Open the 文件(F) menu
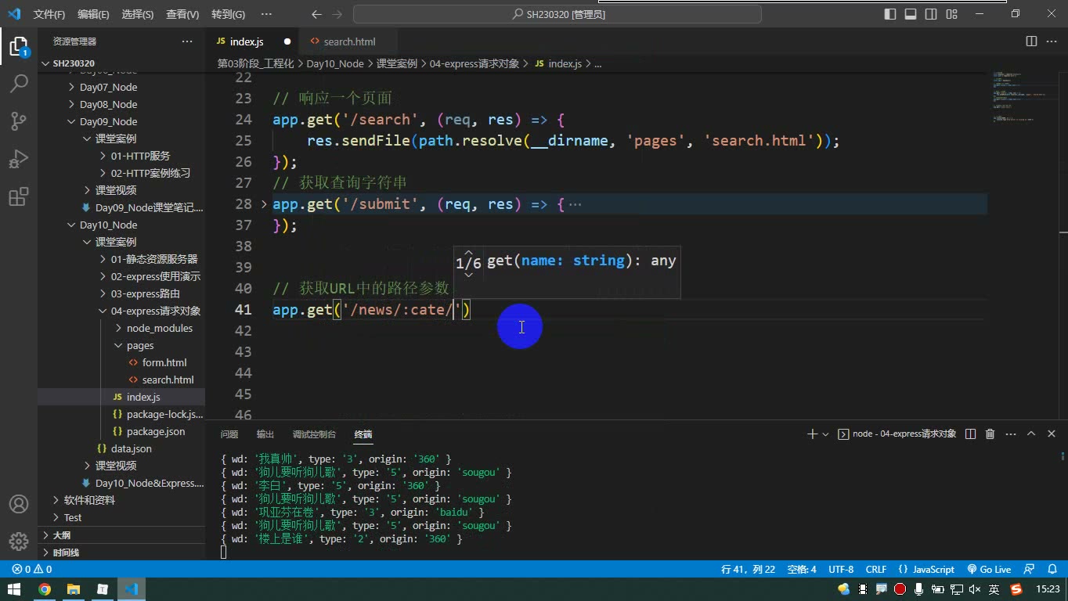The height and width of the screenshot is (601, 1068). [49, 14]
